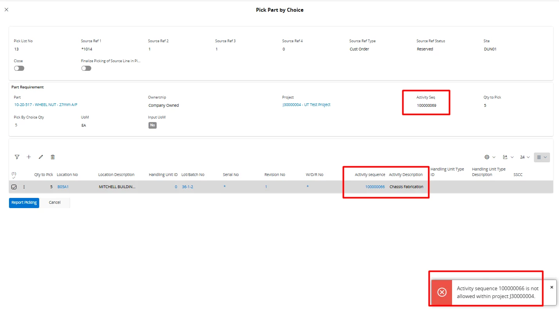Sort by the Handling Unit Type ID header
Screen dimensions: 559x309
pyautogui.click(x=447, y=172)
